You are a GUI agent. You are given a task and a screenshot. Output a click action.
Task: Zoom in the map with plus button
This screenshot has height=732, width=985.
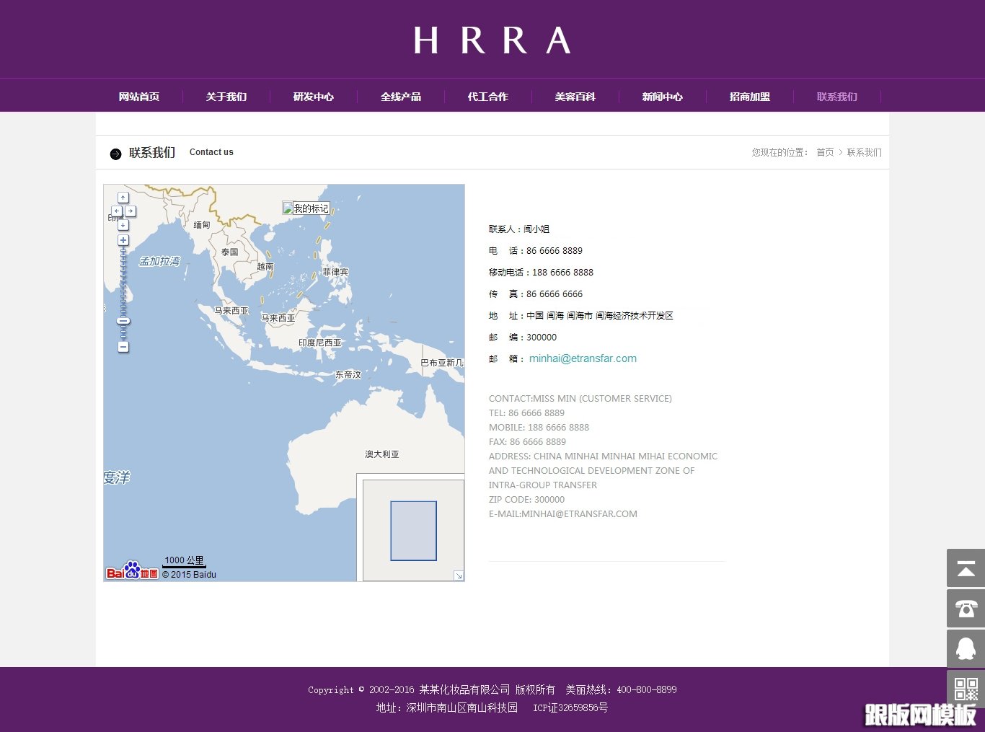[123, 240]
